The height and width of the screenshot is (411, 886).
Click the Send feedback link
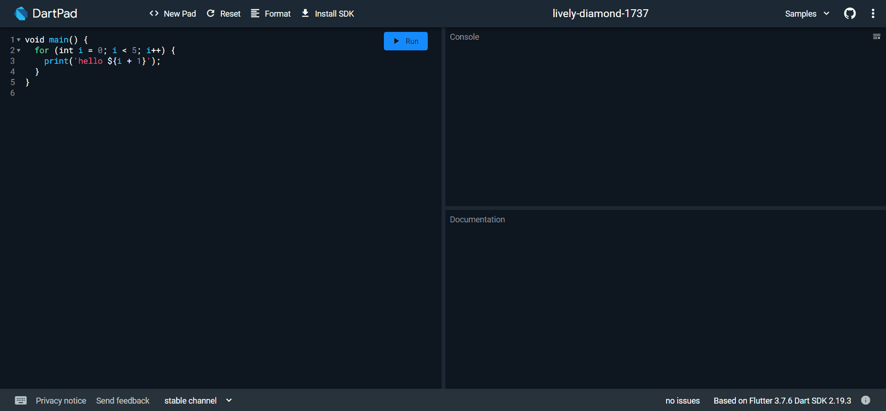coord(123,400)
